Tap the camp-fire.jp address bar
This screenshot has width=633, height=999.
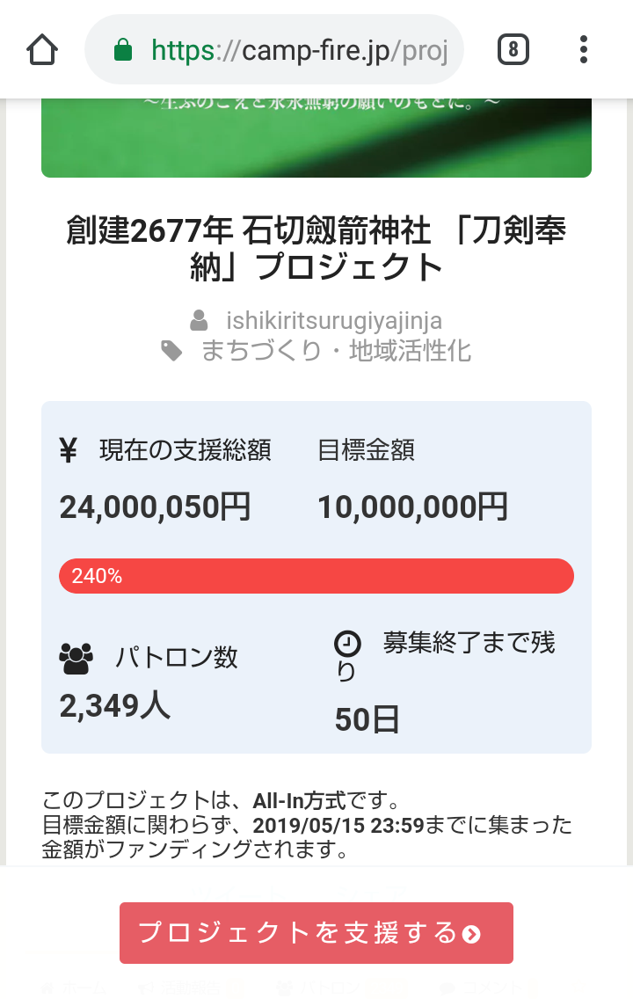299,50
